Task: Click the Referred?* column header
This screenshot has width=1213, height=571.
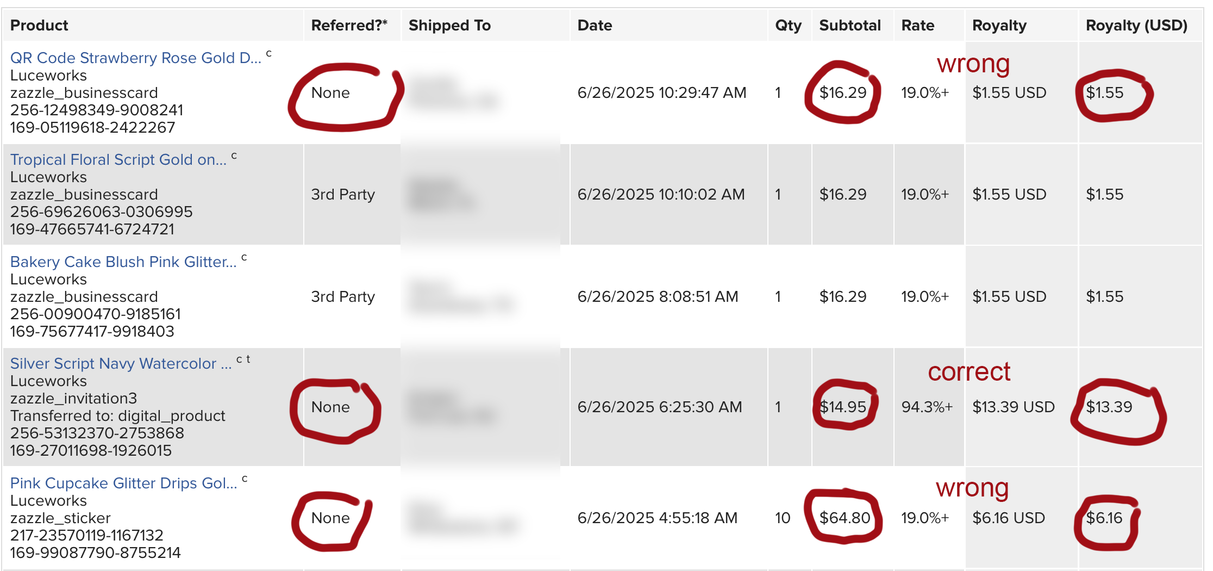Action: click(349, 25)
